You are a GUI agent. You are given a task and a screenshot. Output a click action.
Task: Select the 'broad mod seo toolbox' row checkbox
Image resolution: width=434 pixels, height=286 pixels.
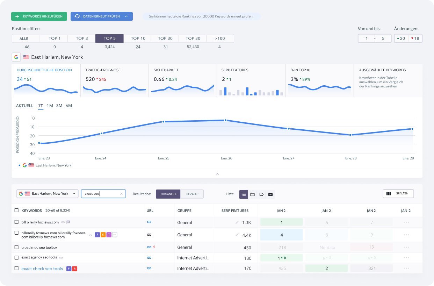tap(16, 247)
